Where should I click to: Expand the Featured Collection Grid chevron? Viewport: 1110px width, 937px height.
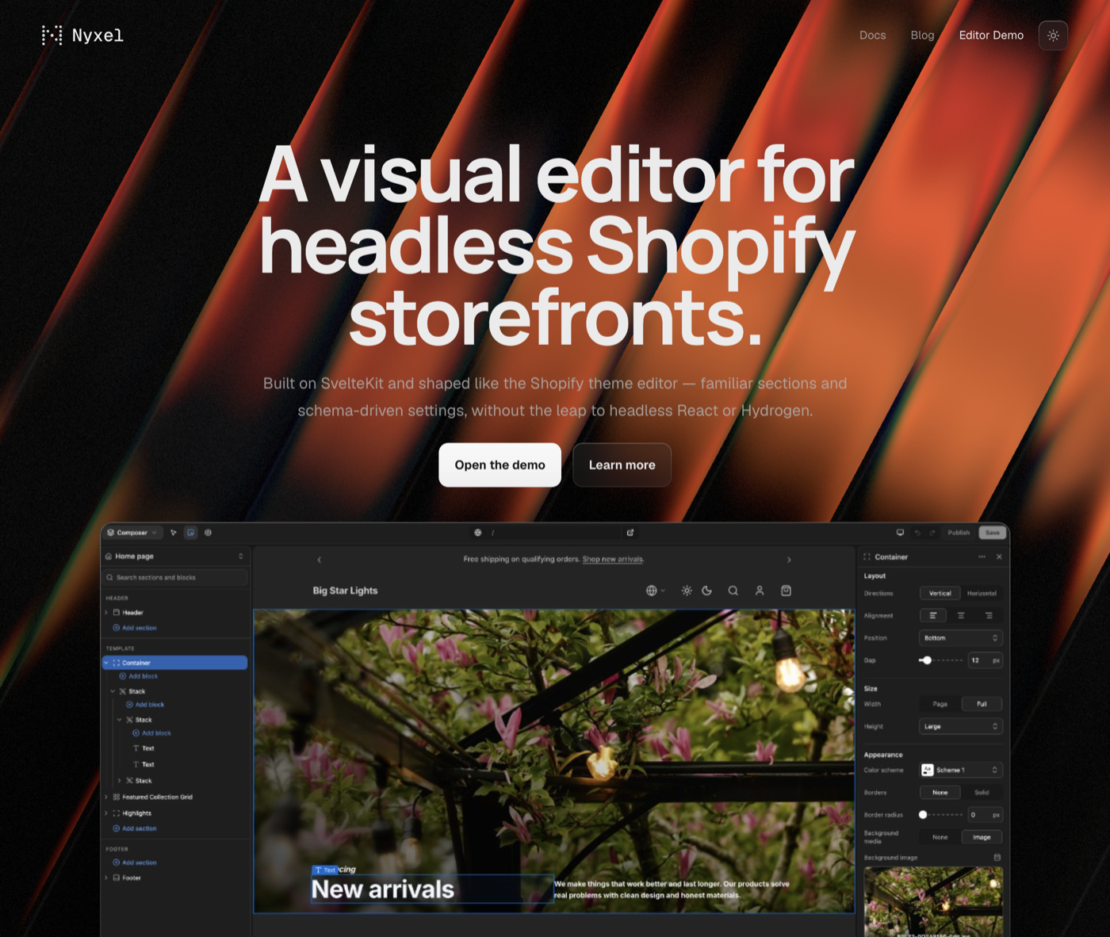106,797
